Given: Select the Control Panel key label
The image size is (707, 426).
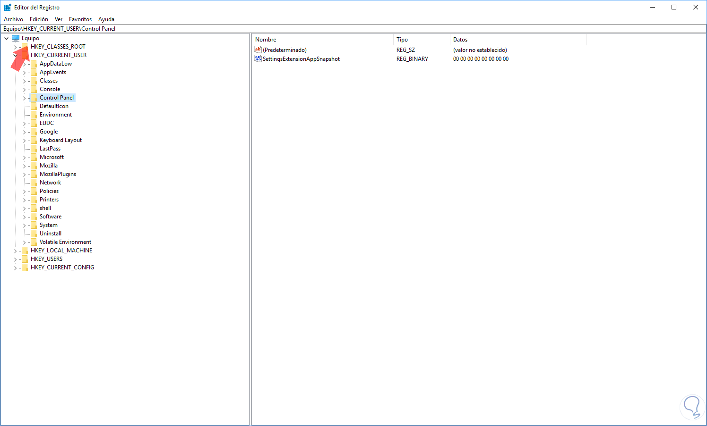Looking at the screenshot, I should click(x=57, y=98).
